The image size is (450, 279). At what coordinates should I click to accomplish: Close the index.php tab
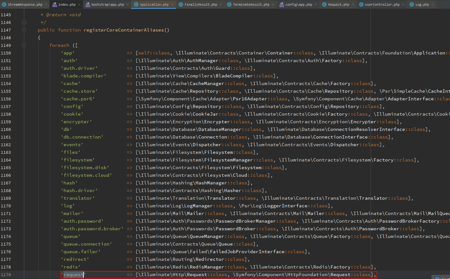[x=79, y=4]
